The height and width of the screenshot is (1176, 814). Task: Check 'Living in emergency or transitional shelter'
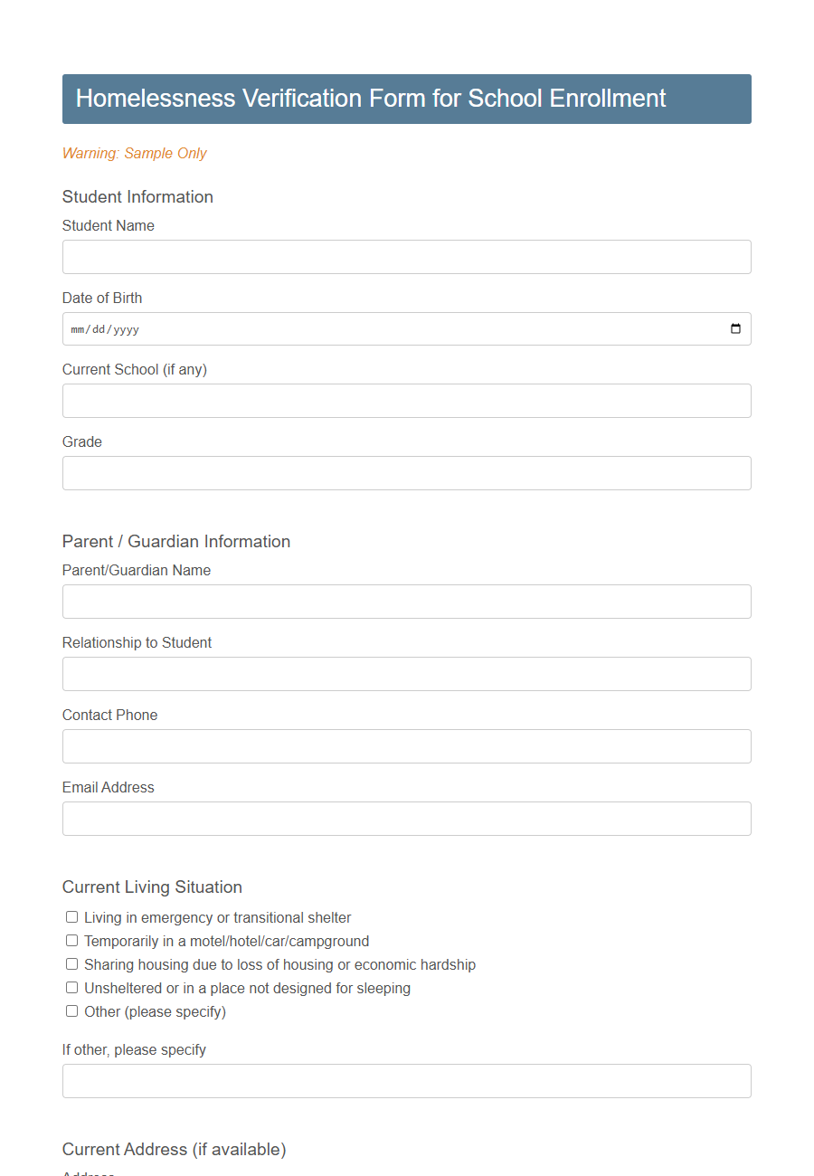click(71, 916)
